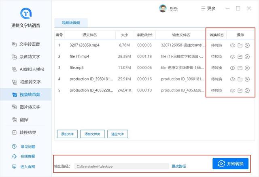
Task: Minimize the application window
Action: (x=227, y=9)
